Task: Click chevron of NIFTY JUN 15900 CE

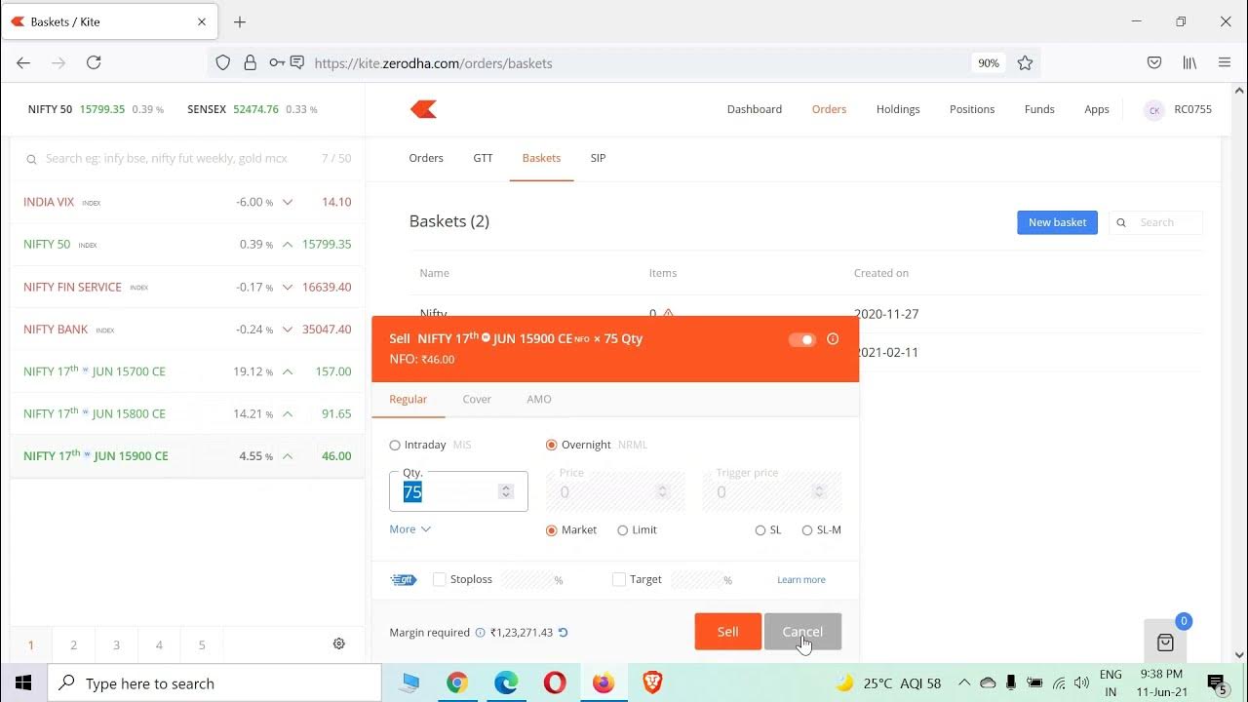Action: [288, 456]
